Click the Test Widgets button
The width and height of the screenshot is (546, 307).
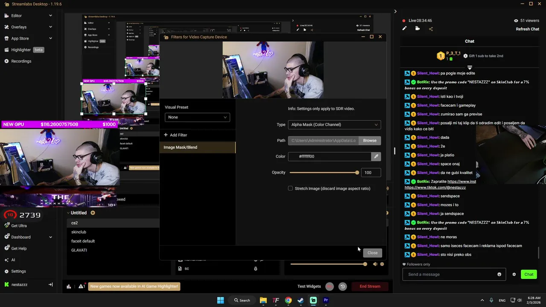point(309,287)
